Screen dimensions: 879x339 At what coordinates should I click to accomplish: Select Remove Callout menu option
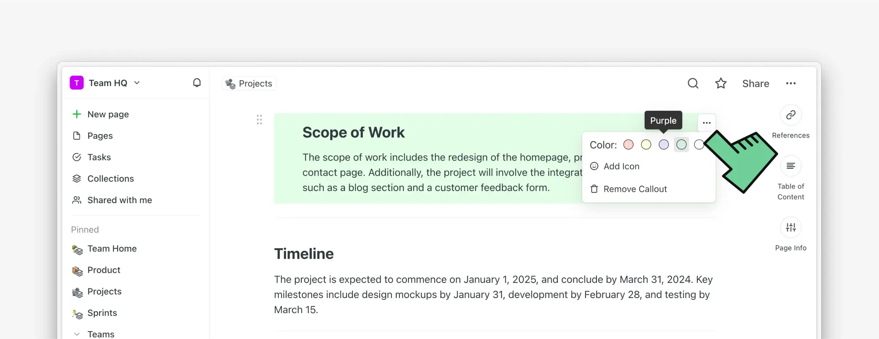pyautogui.click(x=635, y=189)
